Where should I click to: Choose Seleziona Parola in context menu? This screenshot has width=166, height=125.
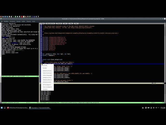click(x=47, y=71)
